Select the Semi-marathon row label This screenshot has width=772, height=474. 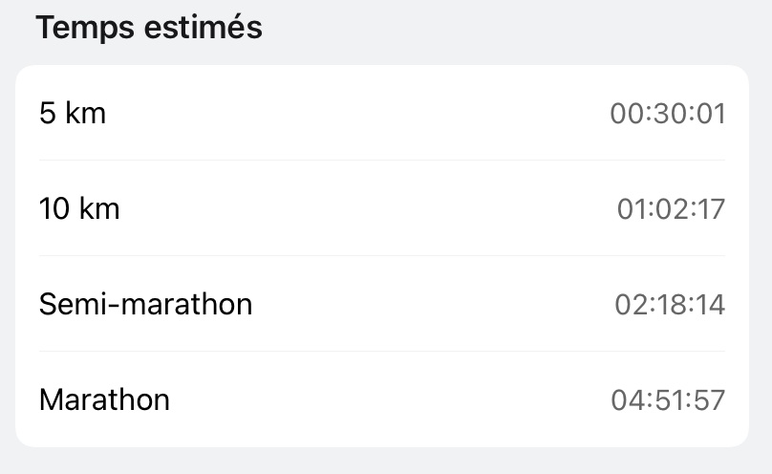tap(145, 304)
